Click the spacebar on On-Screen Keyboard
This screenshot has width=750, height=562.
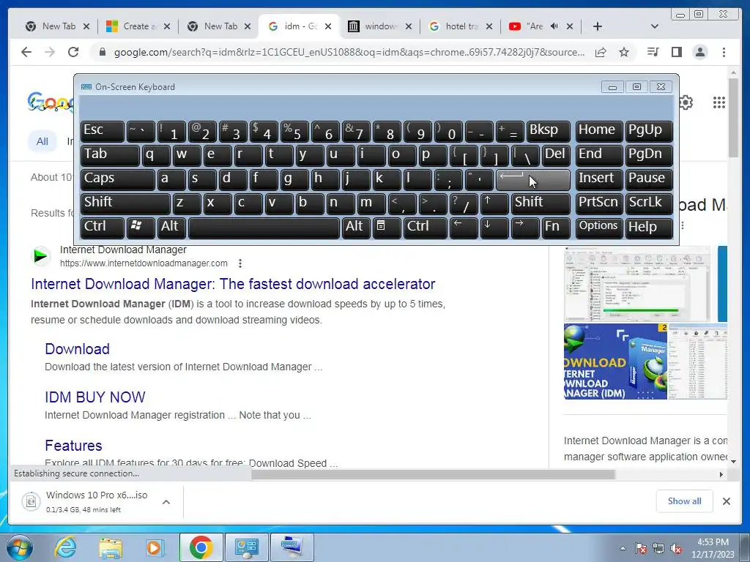[x=264, y=228]
